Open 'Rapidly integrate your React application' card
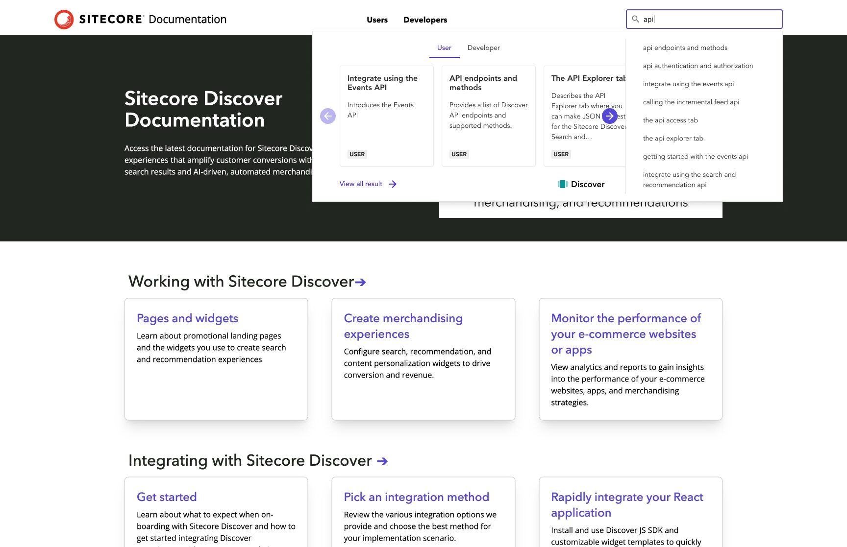Screen dimensions: 847x547 tap(630, 512)
